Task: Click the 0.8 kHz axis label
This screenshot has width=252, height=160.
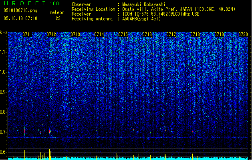Action: [3, 112]
